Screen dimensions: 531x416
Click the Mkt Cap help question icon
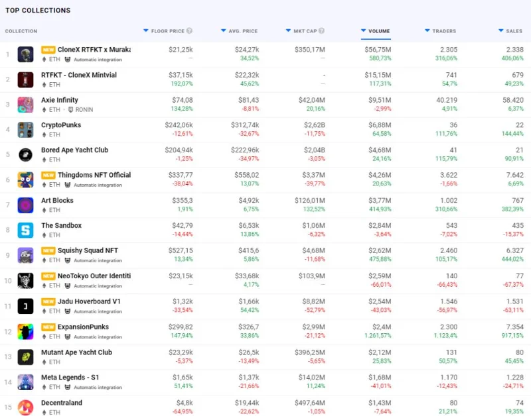321,30
